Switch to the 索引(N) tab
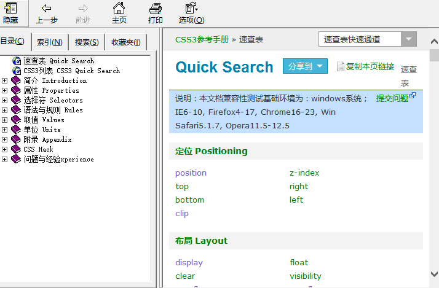439x288 pixels. coord(49,42)
